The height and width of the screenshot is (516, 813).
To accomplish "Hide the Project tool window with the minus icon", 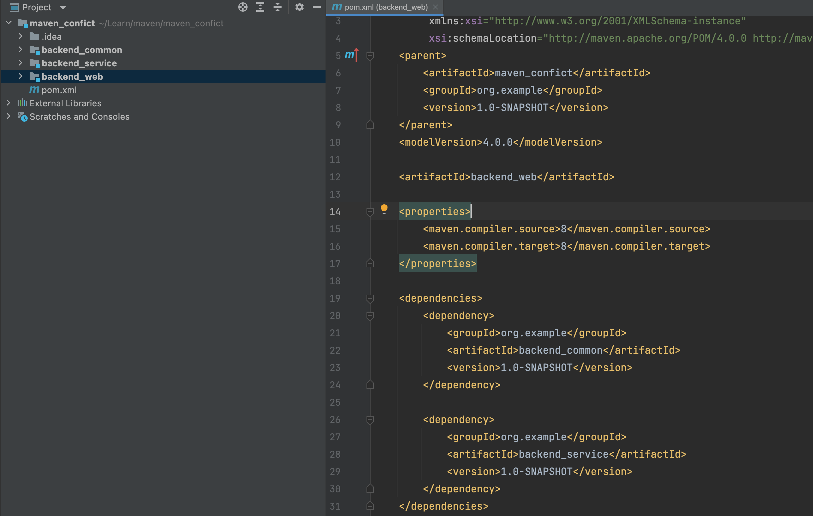I will pos(317,7).
